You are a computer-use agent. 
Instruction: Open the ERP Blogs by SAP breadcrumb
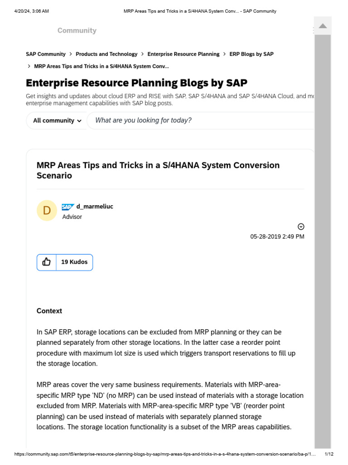(x=251, y=54)
